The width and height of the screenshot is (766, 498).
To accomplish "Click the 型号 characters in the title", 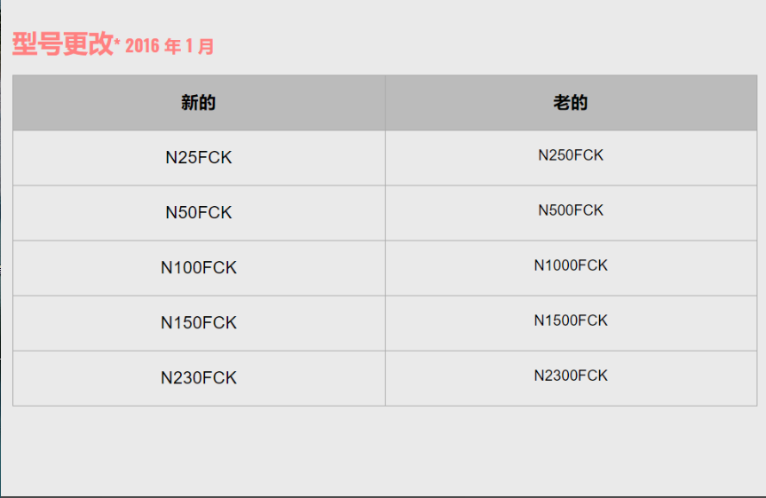I will (37, 44).
